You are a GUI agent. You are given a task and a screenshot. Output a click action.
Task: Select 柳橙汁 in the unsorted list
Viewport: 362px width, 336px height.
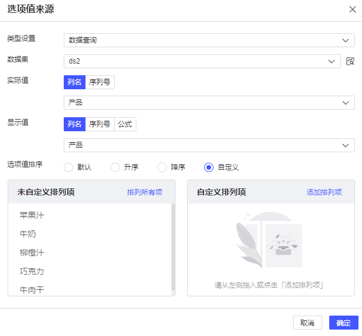click(x=32, y=253)
